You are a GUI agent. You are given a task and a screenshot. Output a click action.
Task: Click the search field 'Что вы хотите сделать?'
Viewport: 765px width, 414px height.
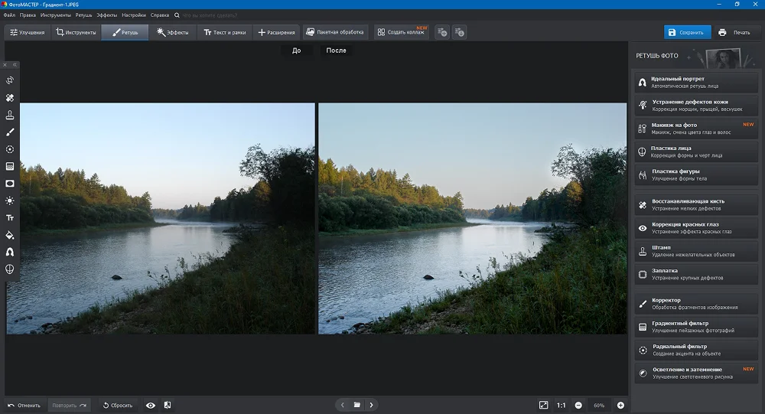point(210,15)
